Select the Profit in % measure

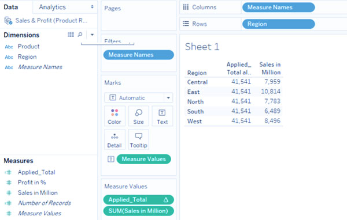pos(32,183)
